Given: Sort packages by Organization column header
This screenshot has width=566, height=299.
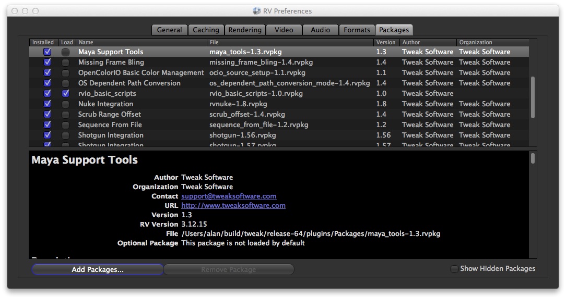Looking at the screenshot, I should click(493, 42).
